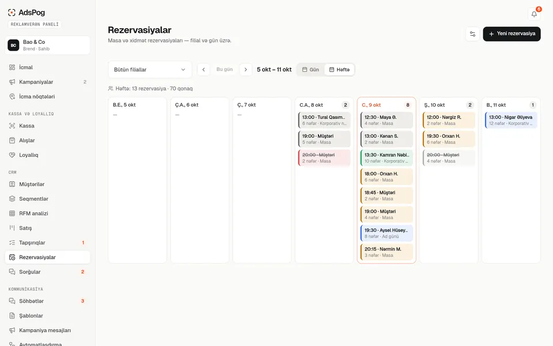Viewport: 553px width, 346px height.
Task: Click the AdsPog logo icon
Action: 12,13
